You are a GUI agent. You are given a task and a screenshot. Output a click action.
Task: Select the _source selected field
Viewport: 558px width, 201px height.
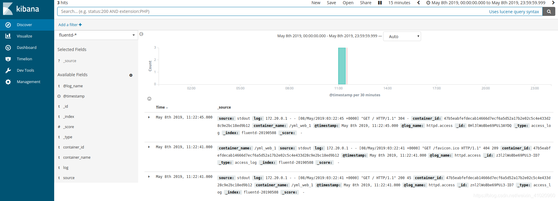click(70, 61)
